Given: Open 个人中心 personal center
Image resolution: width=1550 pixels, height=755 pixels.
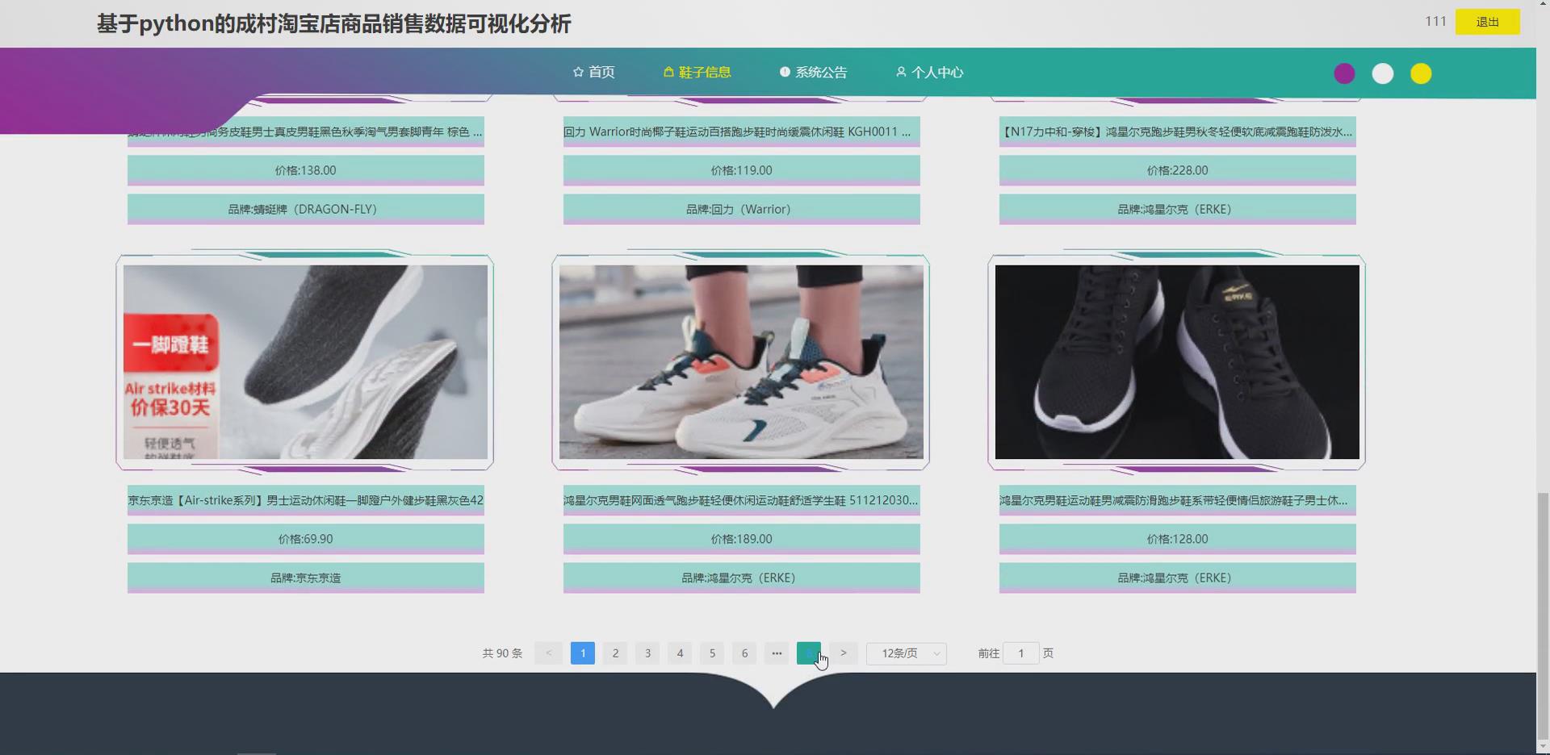Looking at the screenshot, I should tap(929, 73).
